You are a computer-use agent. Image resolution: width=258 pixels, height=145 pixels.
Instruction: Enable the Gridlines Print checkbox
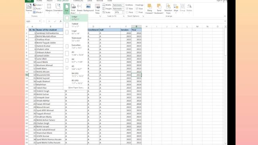pos(127,12)
